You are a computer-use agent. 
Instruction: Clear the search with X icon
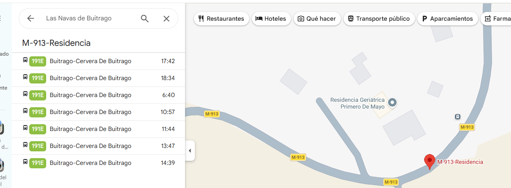click(166, 18)
